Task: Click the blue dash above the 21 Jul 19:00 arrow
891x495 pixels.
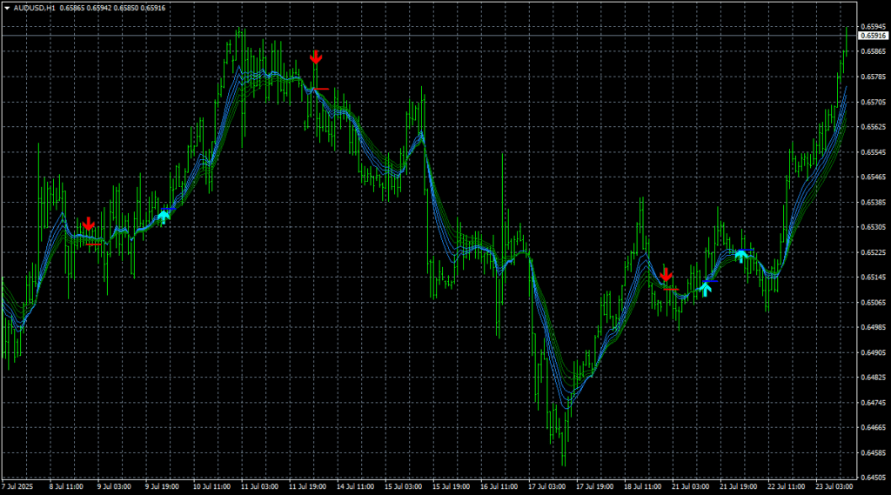Action: tap(742, 250)
